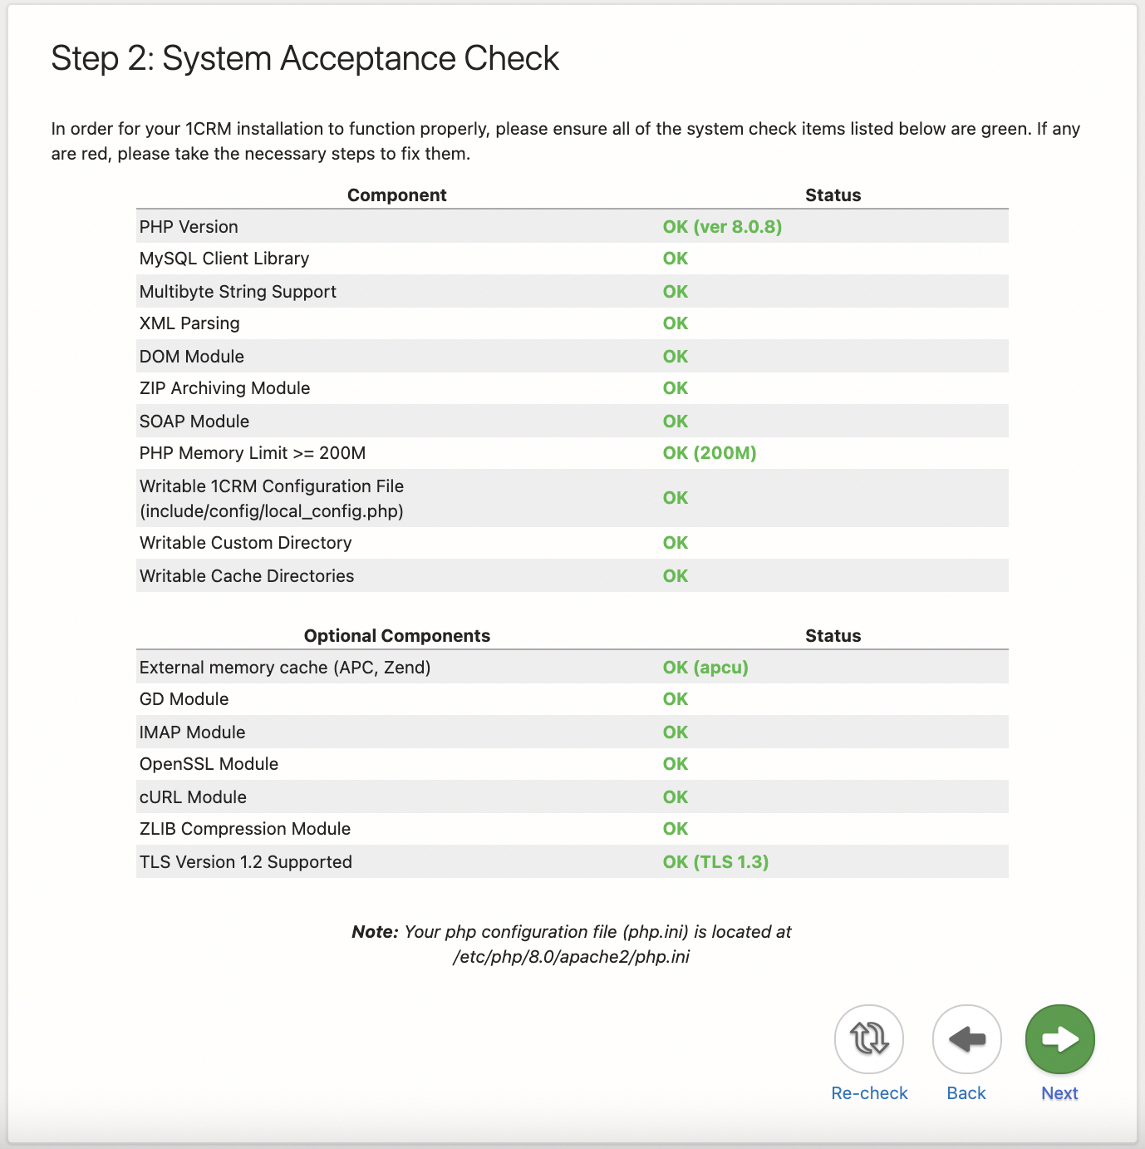Viewport: 1145px width, 1149px height.
Task: Click OK status for SOAP Module
Action: coord(676,422)
